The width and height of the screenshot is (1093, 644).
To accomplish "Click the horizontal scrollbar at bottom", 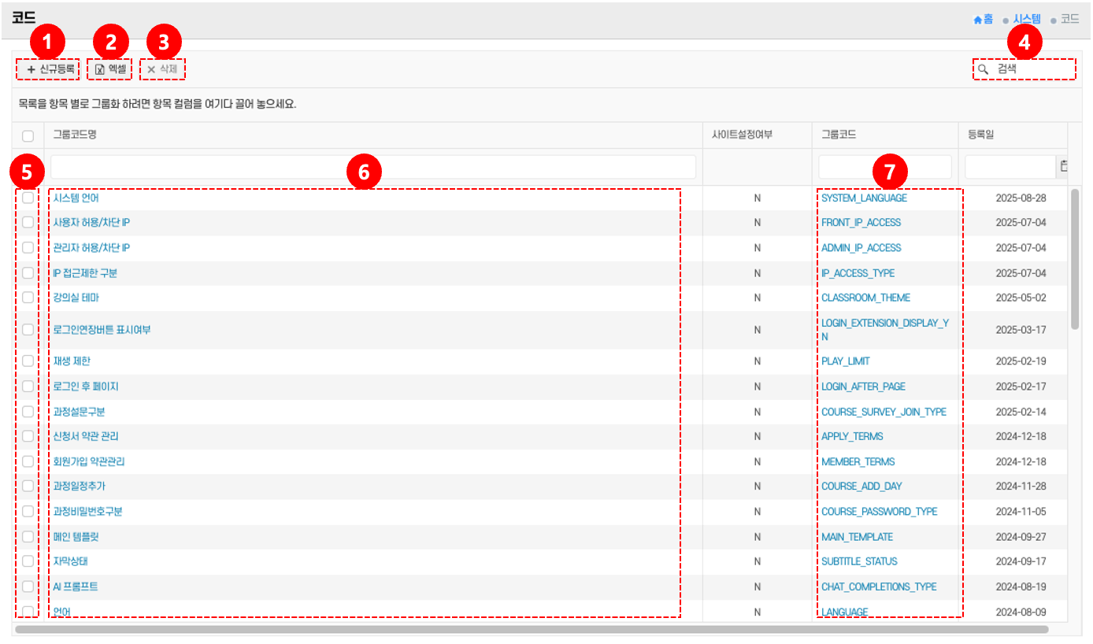I will [x=532, y=629].
